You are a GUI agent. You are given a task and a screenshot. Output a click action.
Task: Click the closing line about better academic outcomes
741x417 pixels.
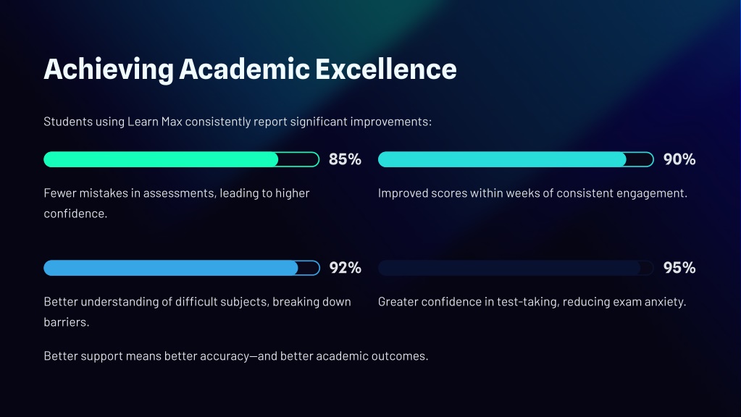(236, 355)
